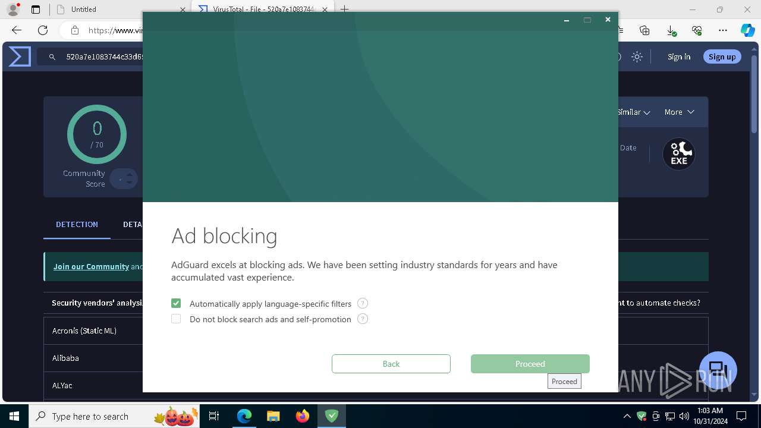The width and height of the screenshot is (761, 428).
Task: Minimize the AdGuard installer window
Action: pos(567,20)
